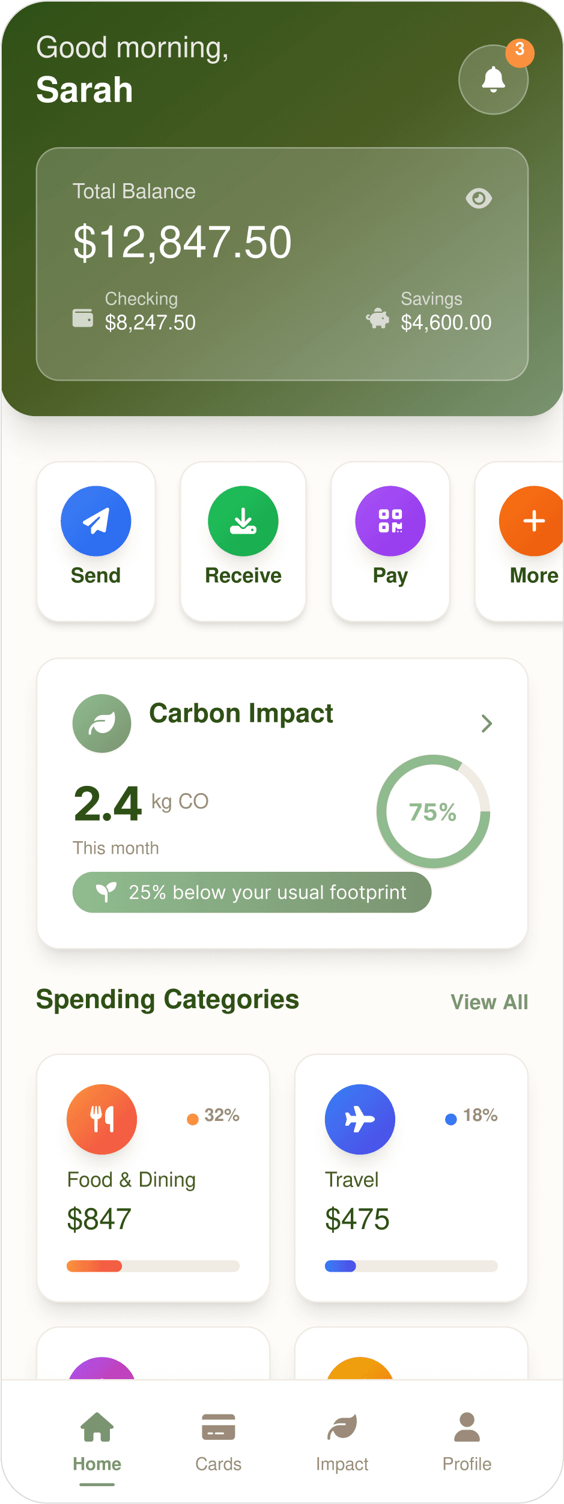564x1504 pixels.
Task: Open the purple Pay QR code icon
Action: [x=390, y=521]
